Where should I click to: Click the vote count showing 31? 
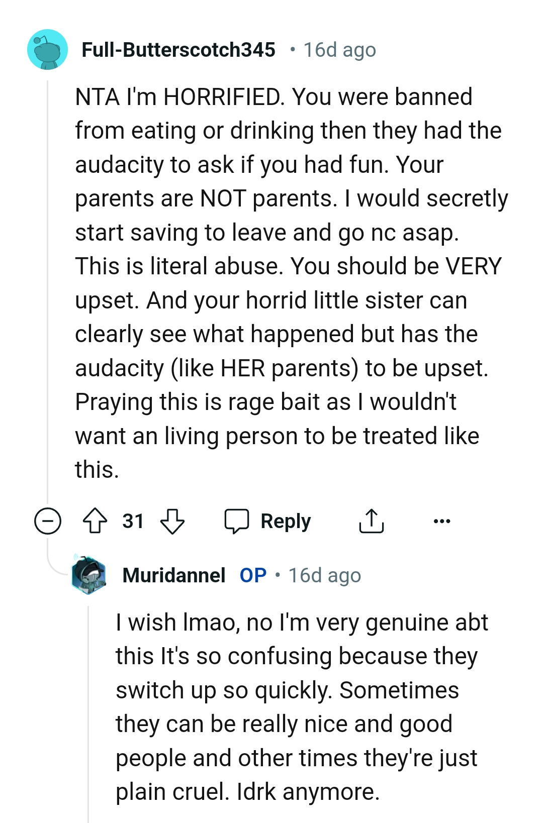pyautogui.click(x=132, y=521)
